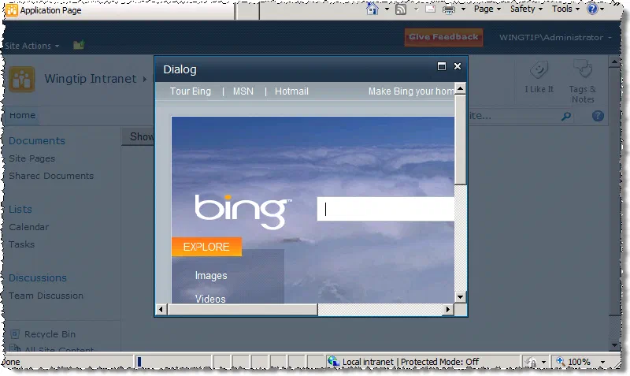Screen dimensions: 630x376
Task: Open the WINGTIP\Administrator user menu
Action: coord(555,37)
